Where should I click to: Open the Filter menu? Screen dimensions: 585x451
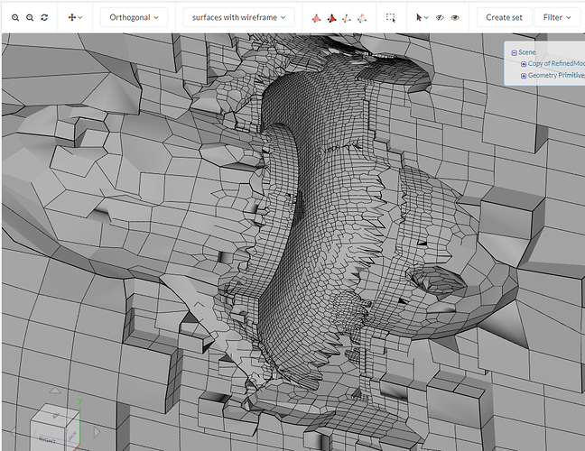click(557, 17)
